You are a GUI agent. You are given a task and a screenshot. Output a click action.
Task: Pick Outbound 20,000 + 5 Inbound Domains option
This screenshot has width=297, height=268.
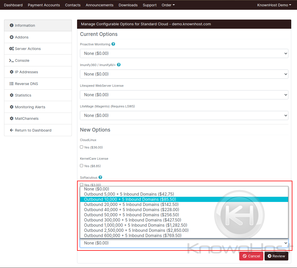(184, 205)
